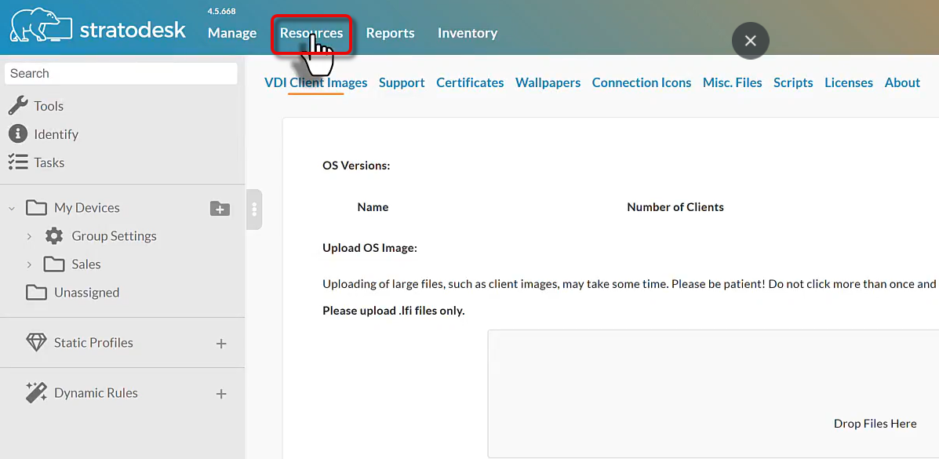Expand the Group Settings node
Viewport: 939px width, 459px height.
click(x=29, y=236)
